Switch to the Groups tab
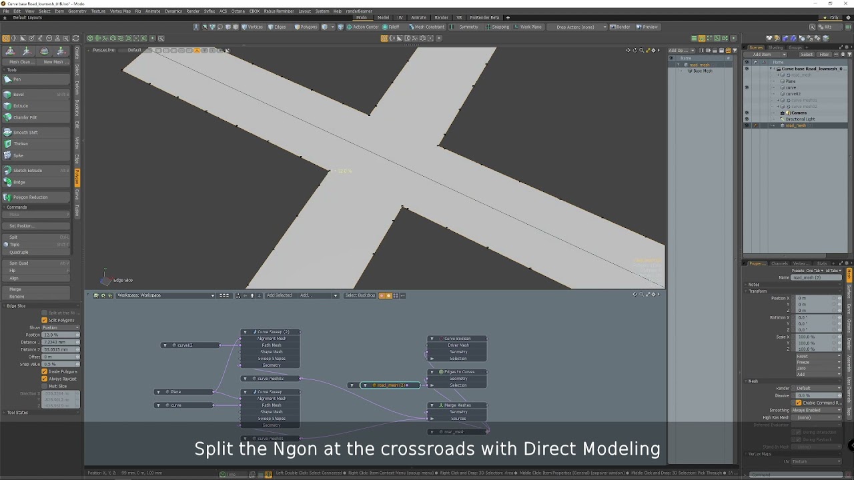This screenshot has height=480, width=854. click(x=795, y=47)
